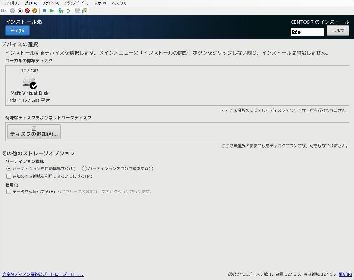Image resolution: width=354 pixels, height=280 pixels.
Task: Click the rightmost toolbar icon for screen capture
Action: [x=84, y=10]
